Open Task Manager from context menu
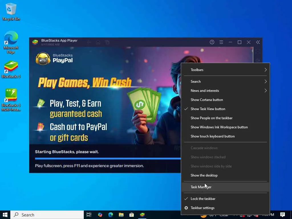 click(225, 187)
